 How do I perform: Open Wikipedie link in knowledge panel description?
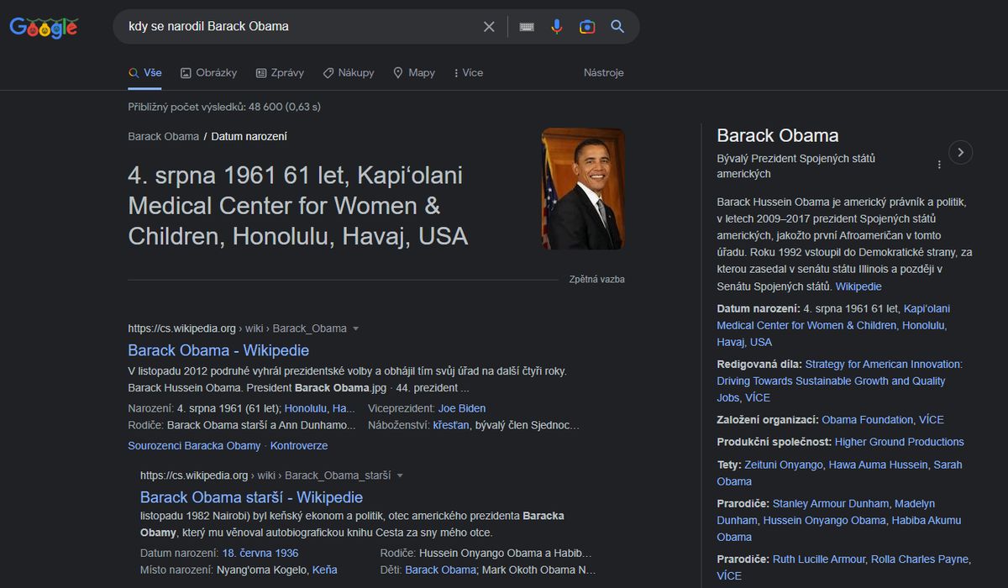[x=858, y=286]
